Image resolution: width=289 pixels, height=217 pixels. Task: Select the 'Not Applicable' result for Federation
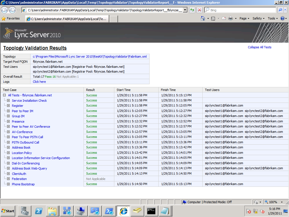(96, 179)
